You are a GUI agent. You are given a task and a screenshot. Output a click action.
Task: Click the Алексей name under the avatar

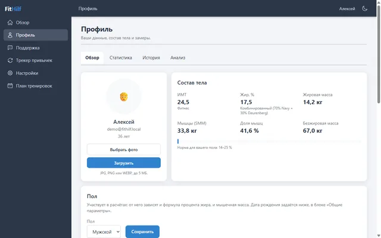[x=124, y=121]
